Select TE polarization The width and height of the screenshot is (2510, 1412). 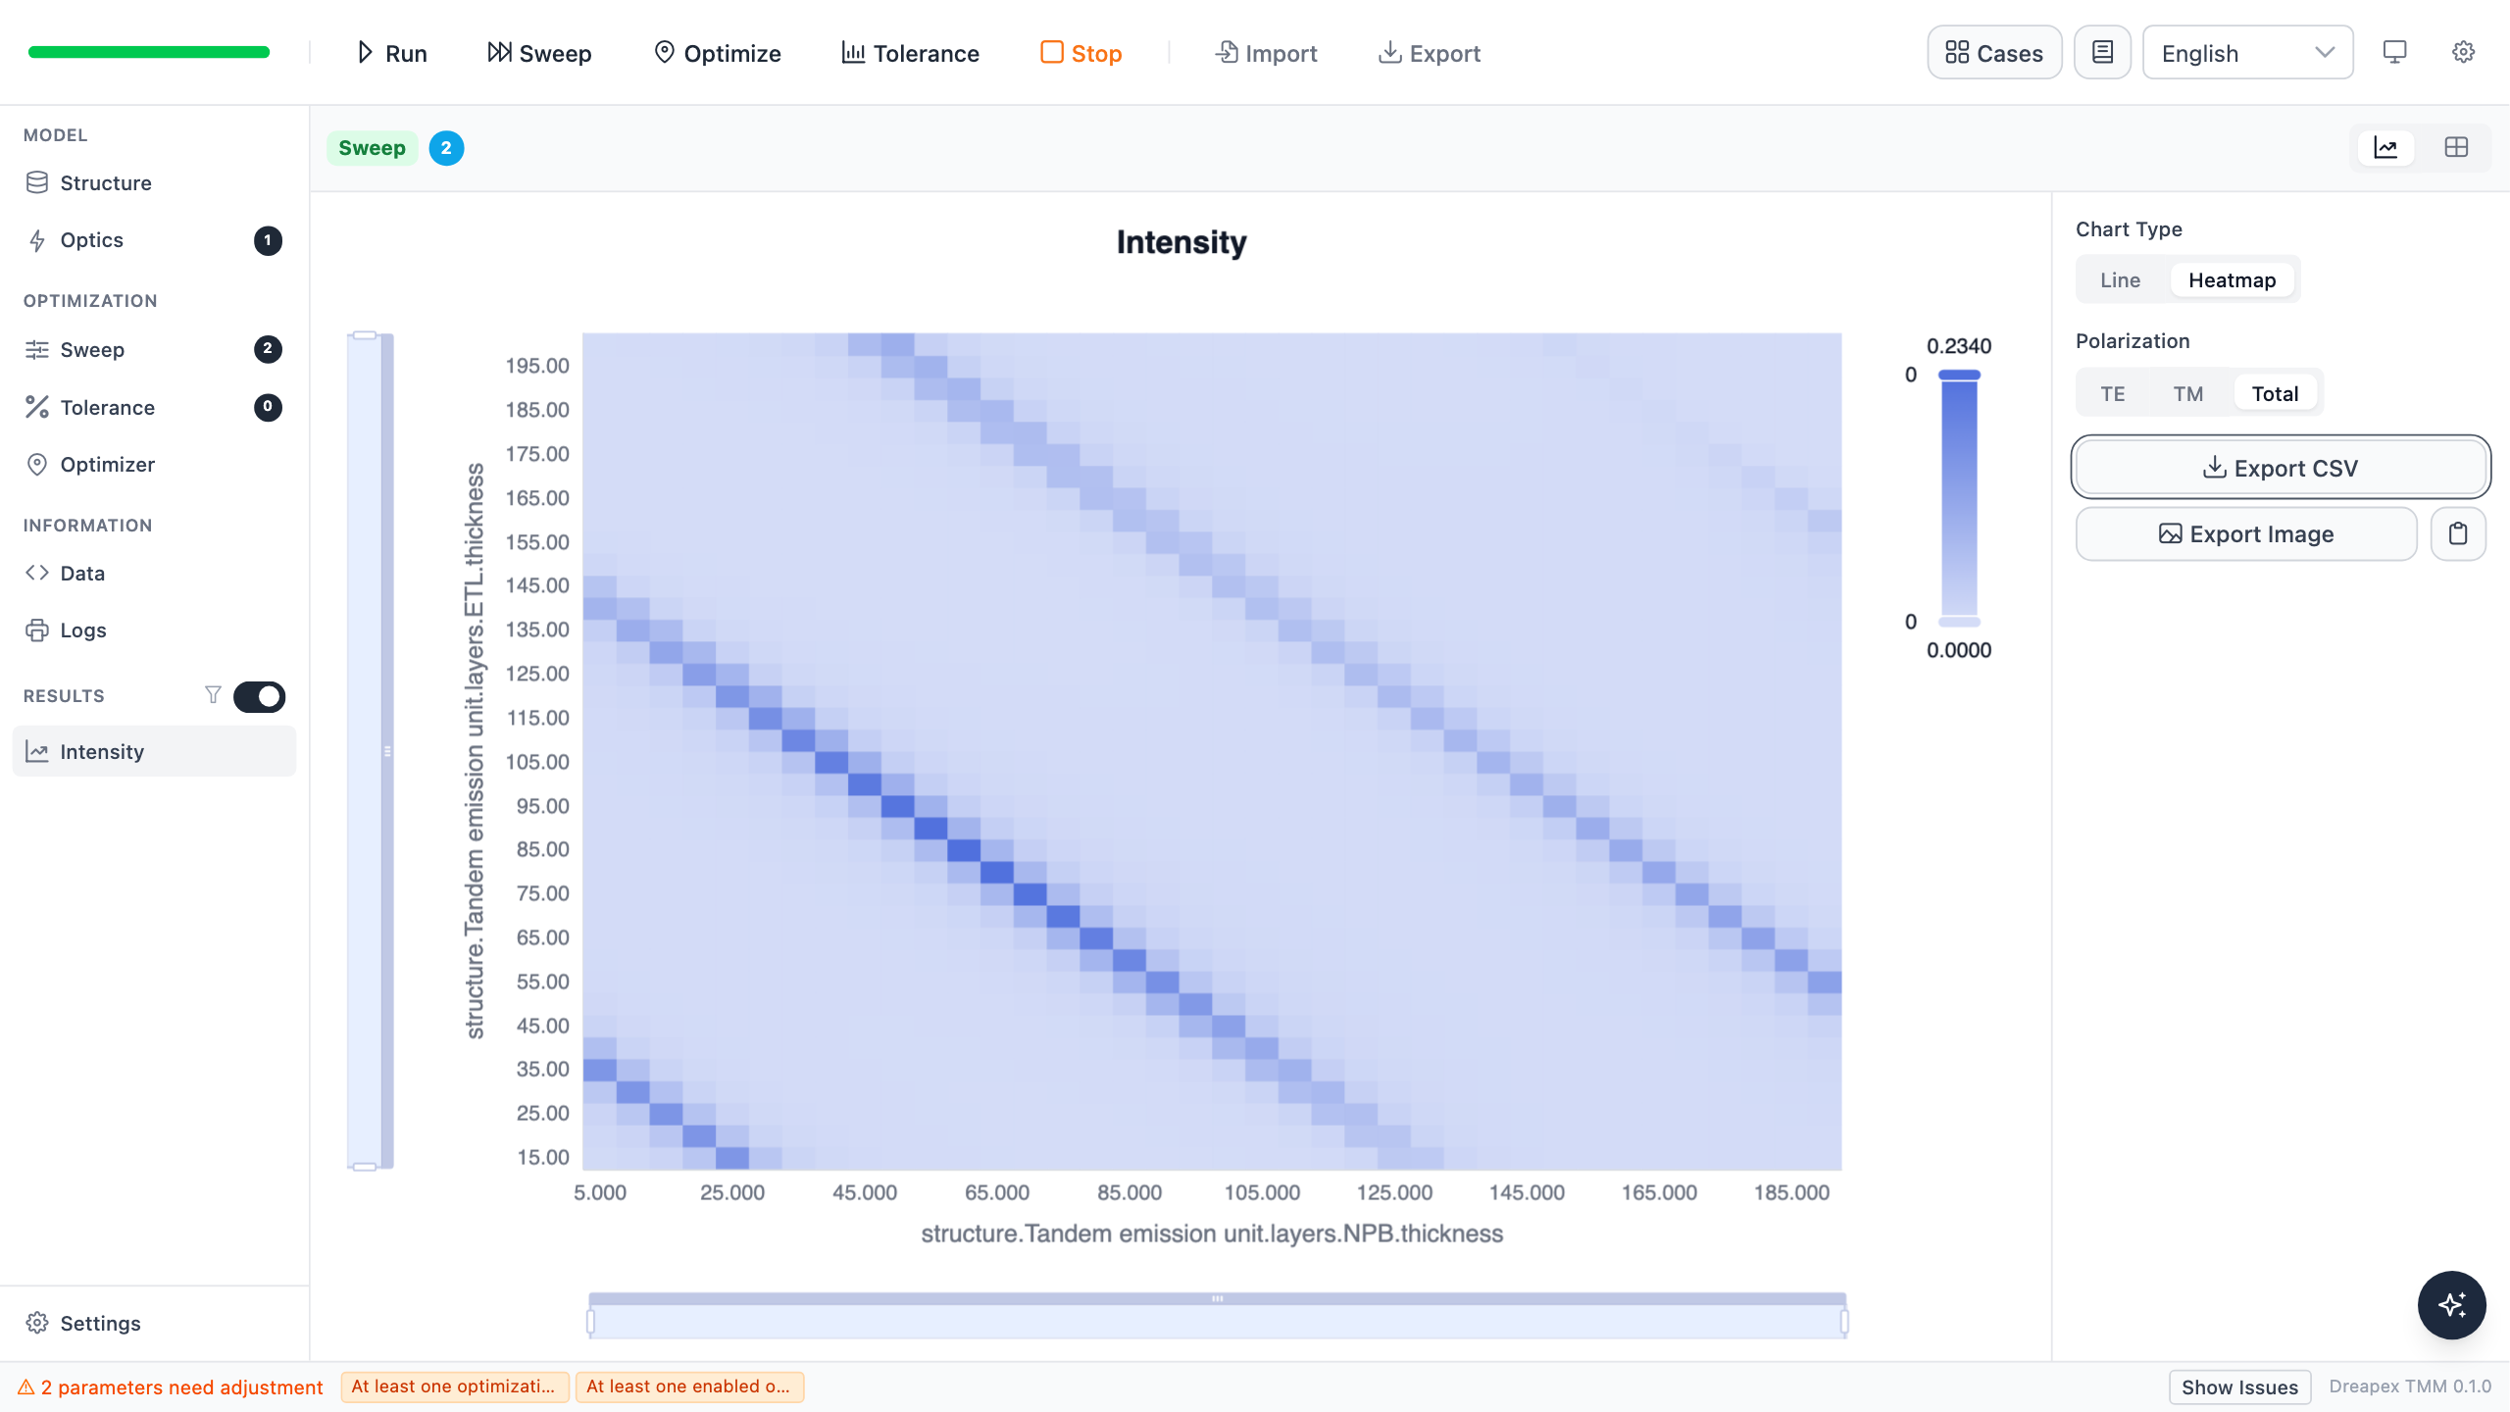pyautogui.click(x=2113, y=394)
